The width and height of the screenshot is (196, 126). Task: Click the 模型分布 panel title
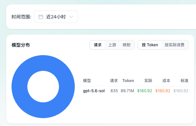click(x=21, y=45)
